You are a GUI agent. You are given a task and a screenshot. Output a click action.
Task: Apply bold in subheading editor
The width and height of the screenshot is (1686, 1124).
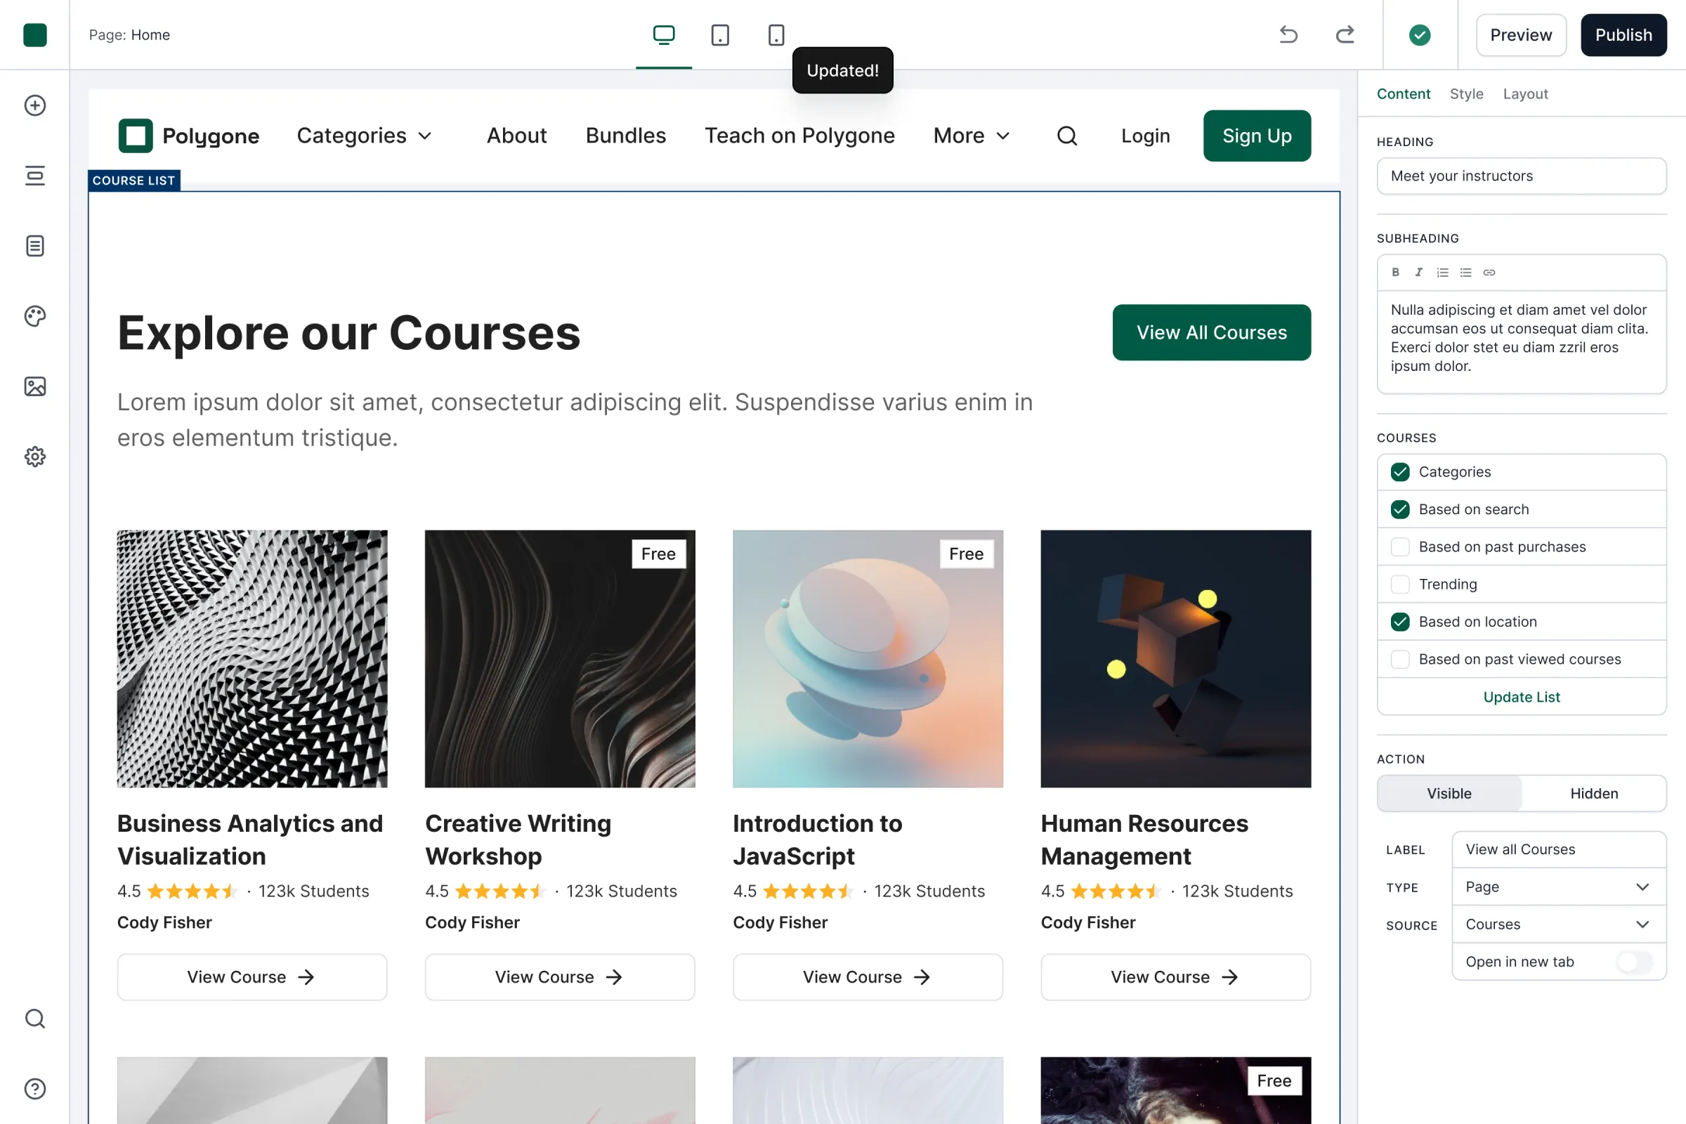coord(1395,273)
